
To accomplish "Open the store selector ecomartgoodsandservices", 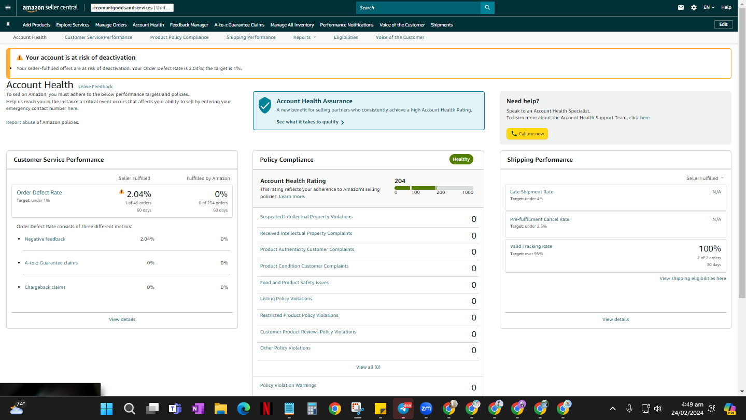I will (132, 8).
